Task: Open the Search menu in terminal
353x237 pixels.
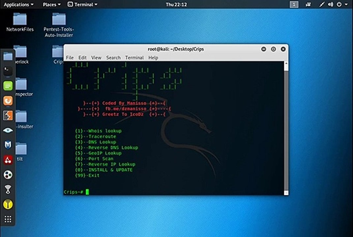Action: 113,58
